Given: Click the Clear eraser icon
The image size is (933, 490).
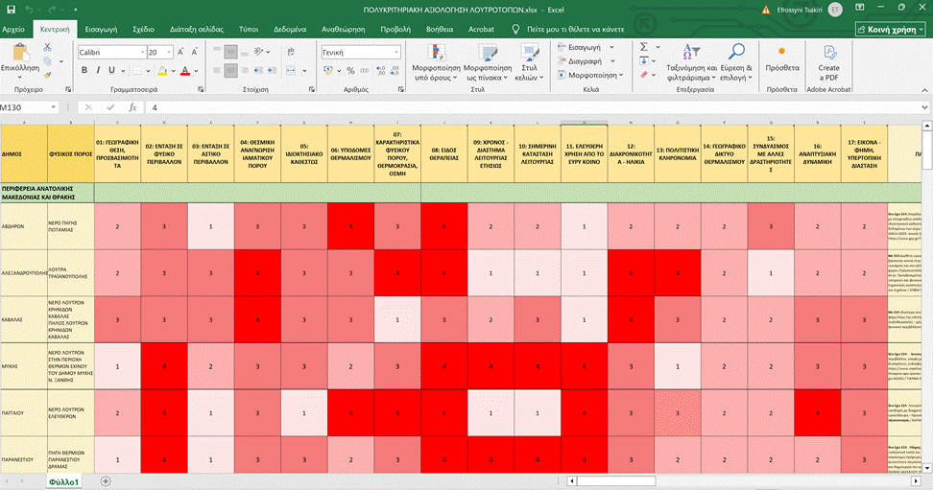Looking at the screenshot, I should 644,75.
